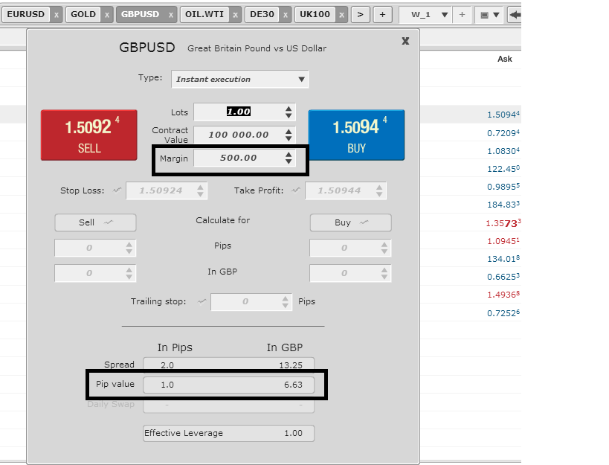Viewport: 609px width, 465px height.
Task: Click the Ask column header
Action: coord(504,59)
